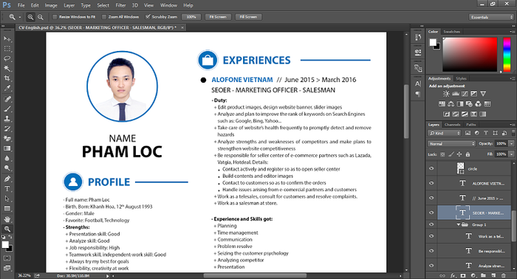Switch to the Channels tab
The image size is (517, 279).
[x=452, y=125]
